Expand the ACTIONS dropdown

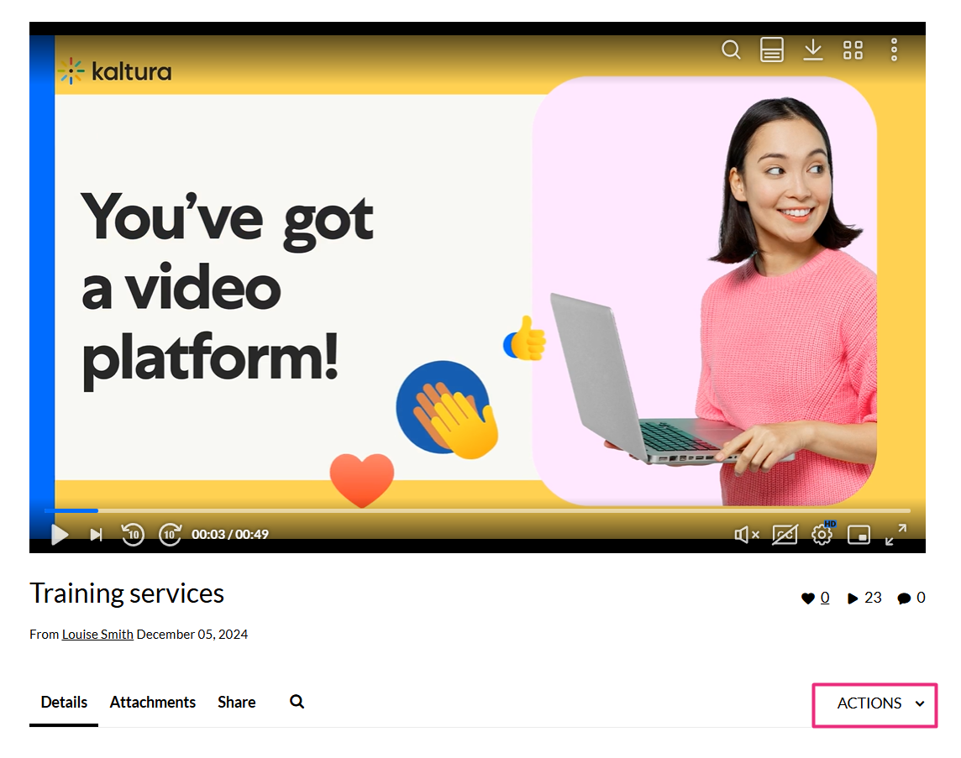click(875, 705)
